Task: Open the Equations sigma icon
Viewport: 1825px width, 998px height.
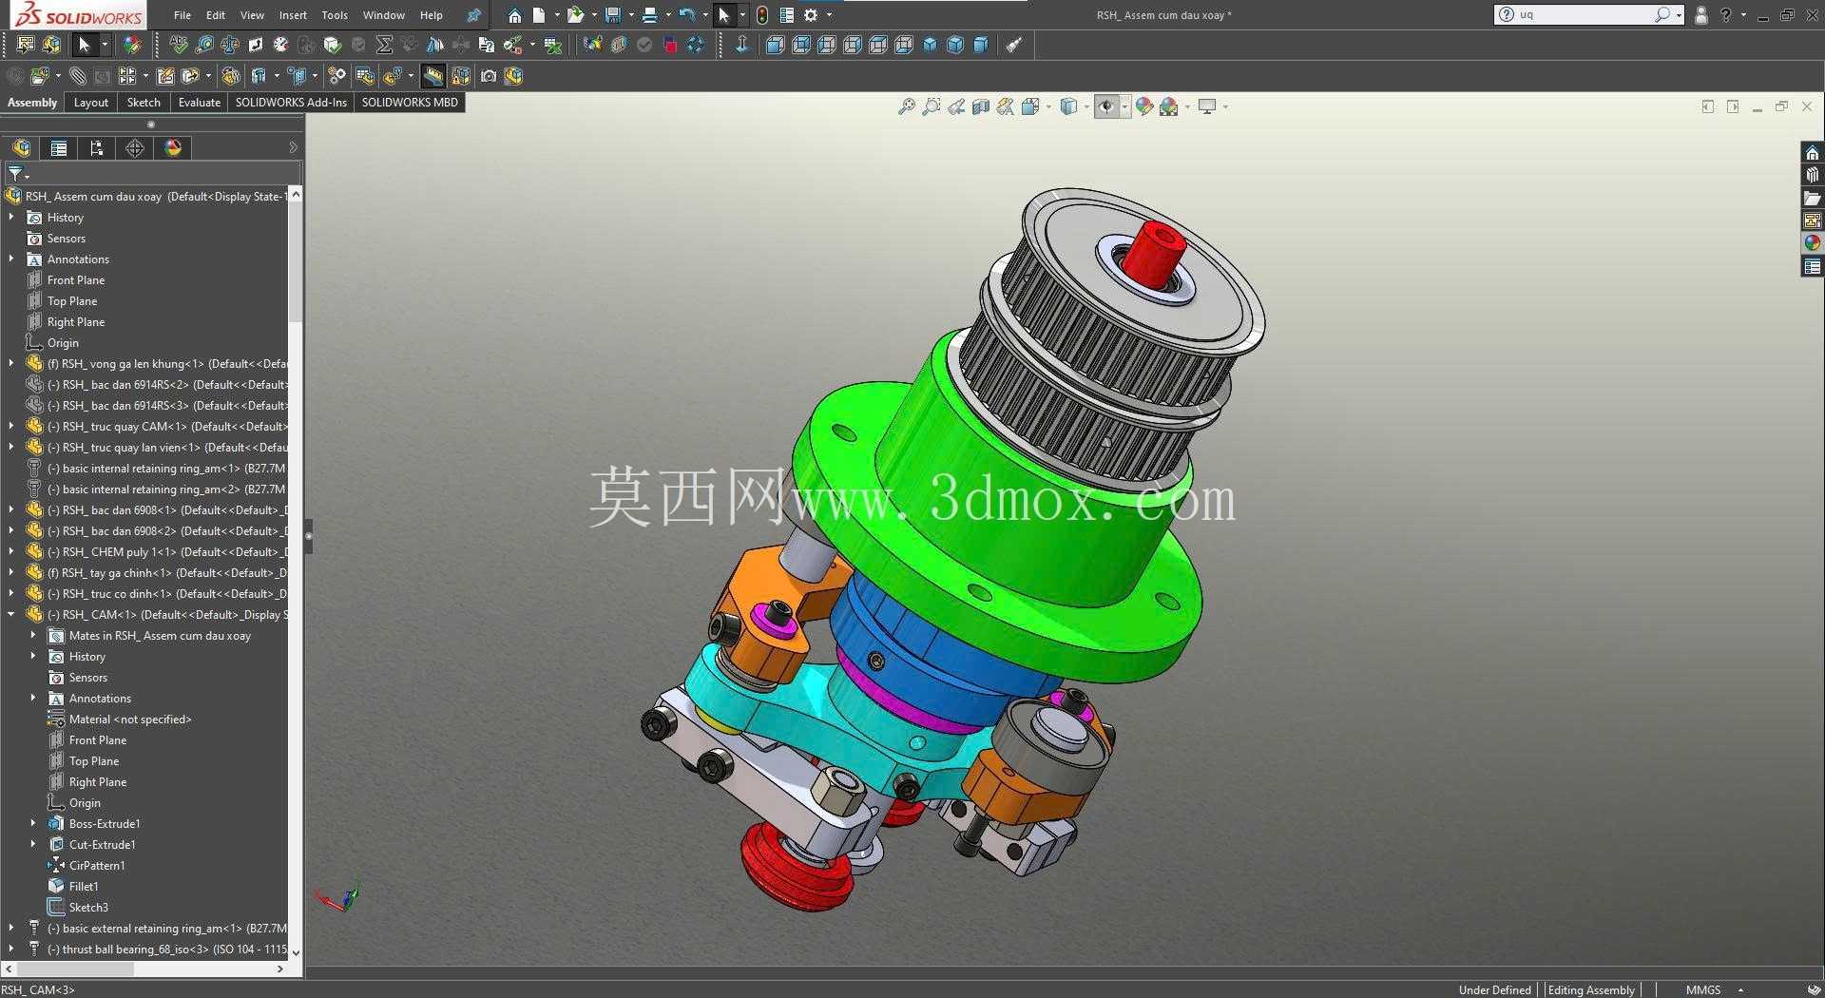Action: click(384, 45)
